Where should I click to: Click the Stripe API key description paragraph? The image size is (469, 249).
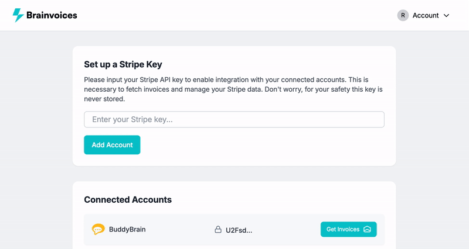(233, 89)
